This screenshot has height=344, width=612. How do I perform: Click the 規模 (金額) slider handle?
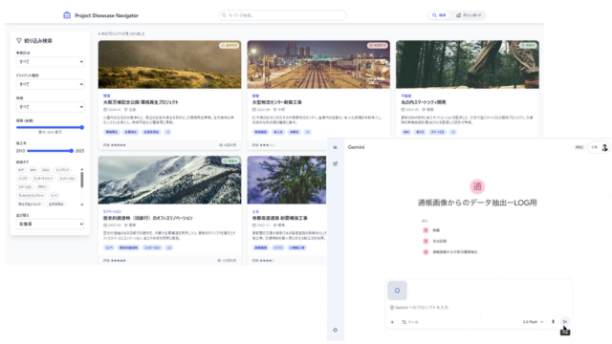[82, 127]
